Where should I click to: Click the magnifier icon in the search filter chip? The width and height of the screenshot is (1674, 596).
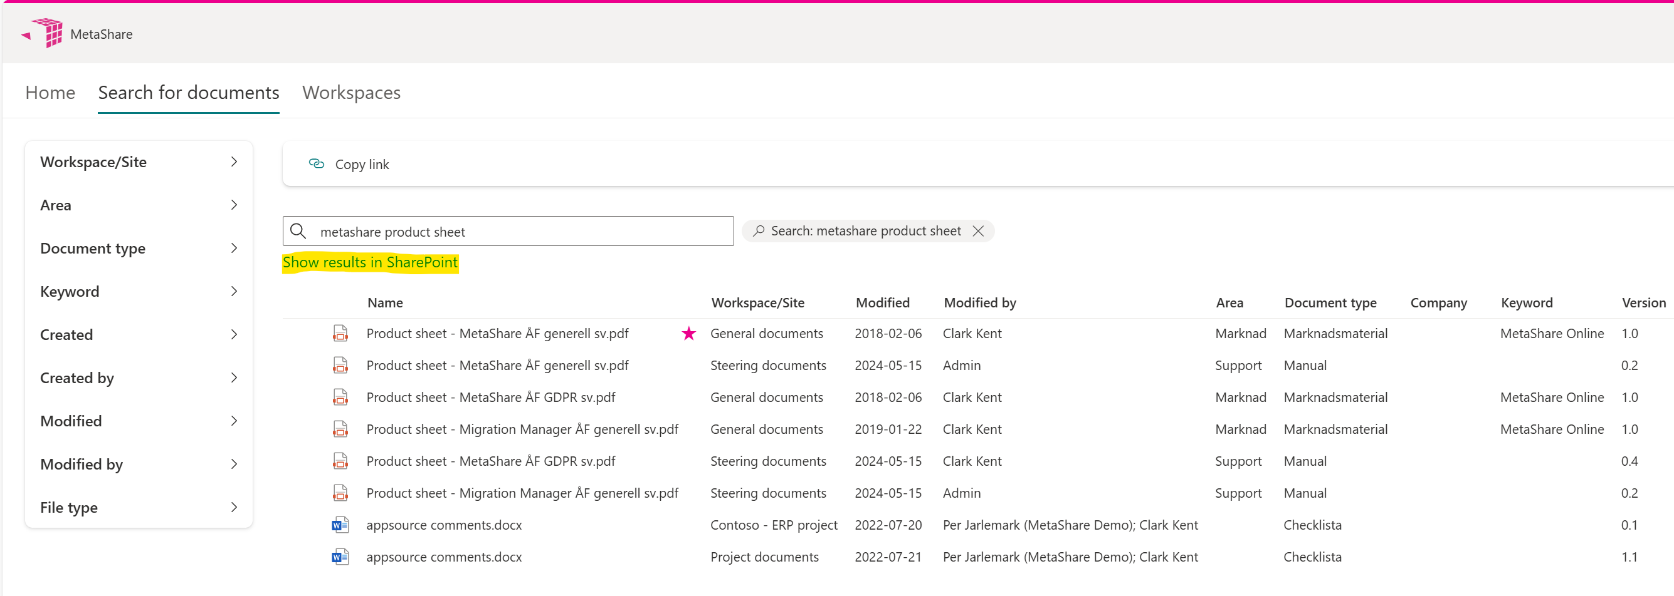759,231
